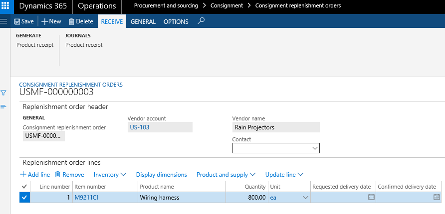The width and height of the screenshot is (445, 214).
Task: Click the search magnifier icon in action bar
Action: pos(201,21)
